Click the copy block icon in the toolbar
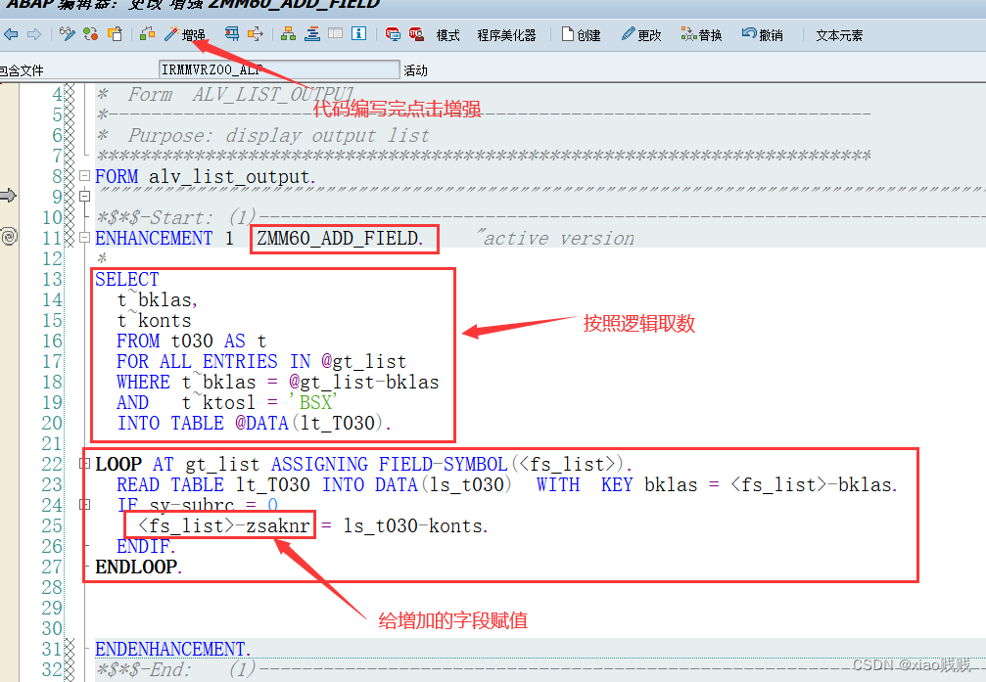 (115, 34)
